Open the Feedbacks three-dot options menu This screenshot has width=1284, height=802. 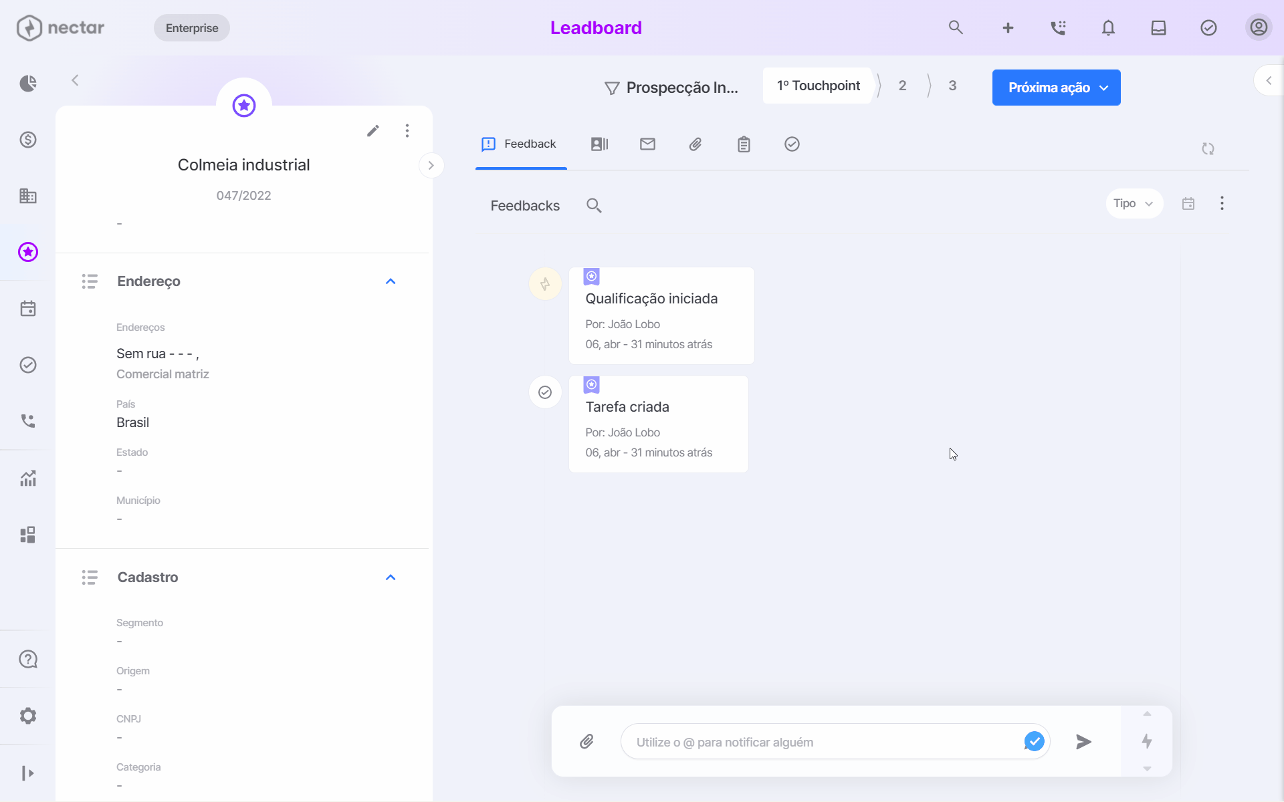pos(1222,203)
